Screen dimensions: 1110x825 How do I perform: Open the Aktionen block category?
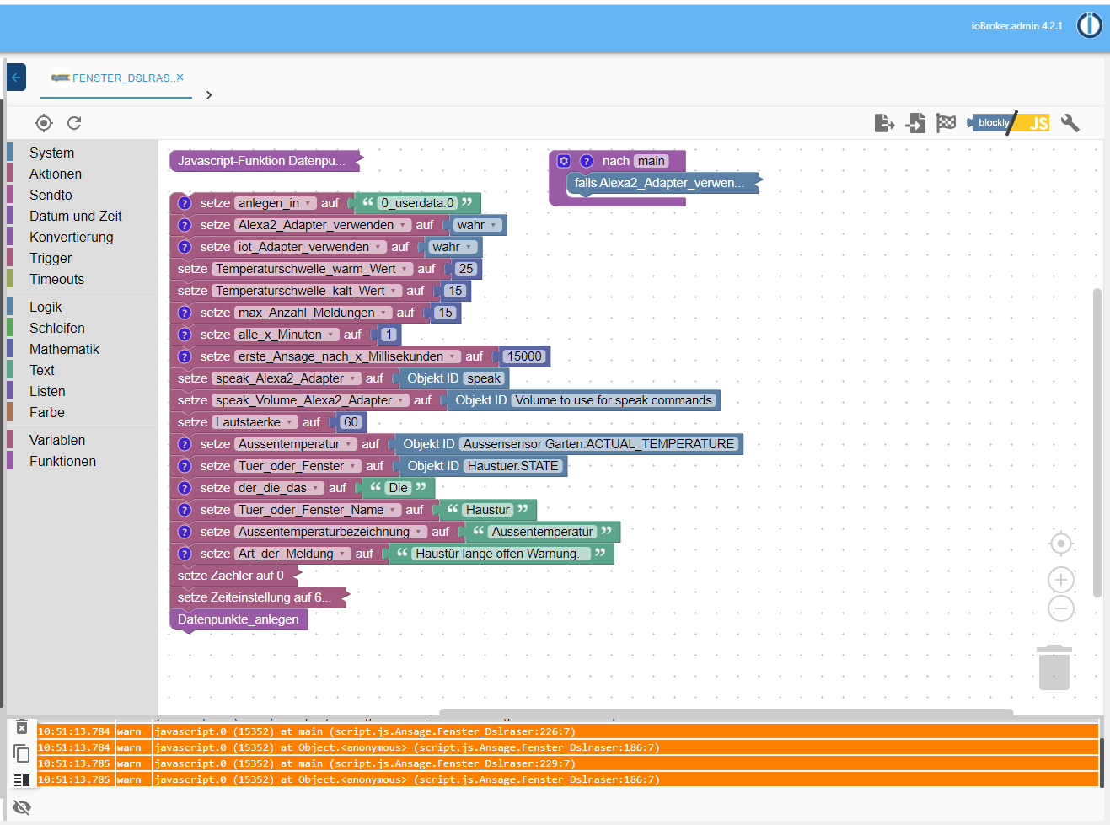(x=56, y=174)
